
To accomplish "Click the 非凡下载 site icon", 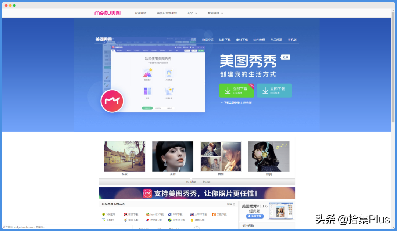I will point(125,220).
